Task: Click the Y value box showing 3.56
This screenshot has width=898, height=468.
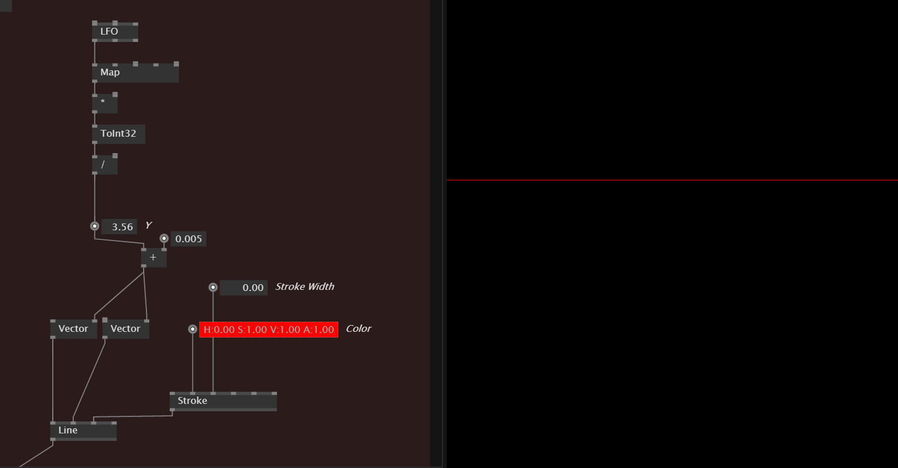Action: [x=119, y=227]
